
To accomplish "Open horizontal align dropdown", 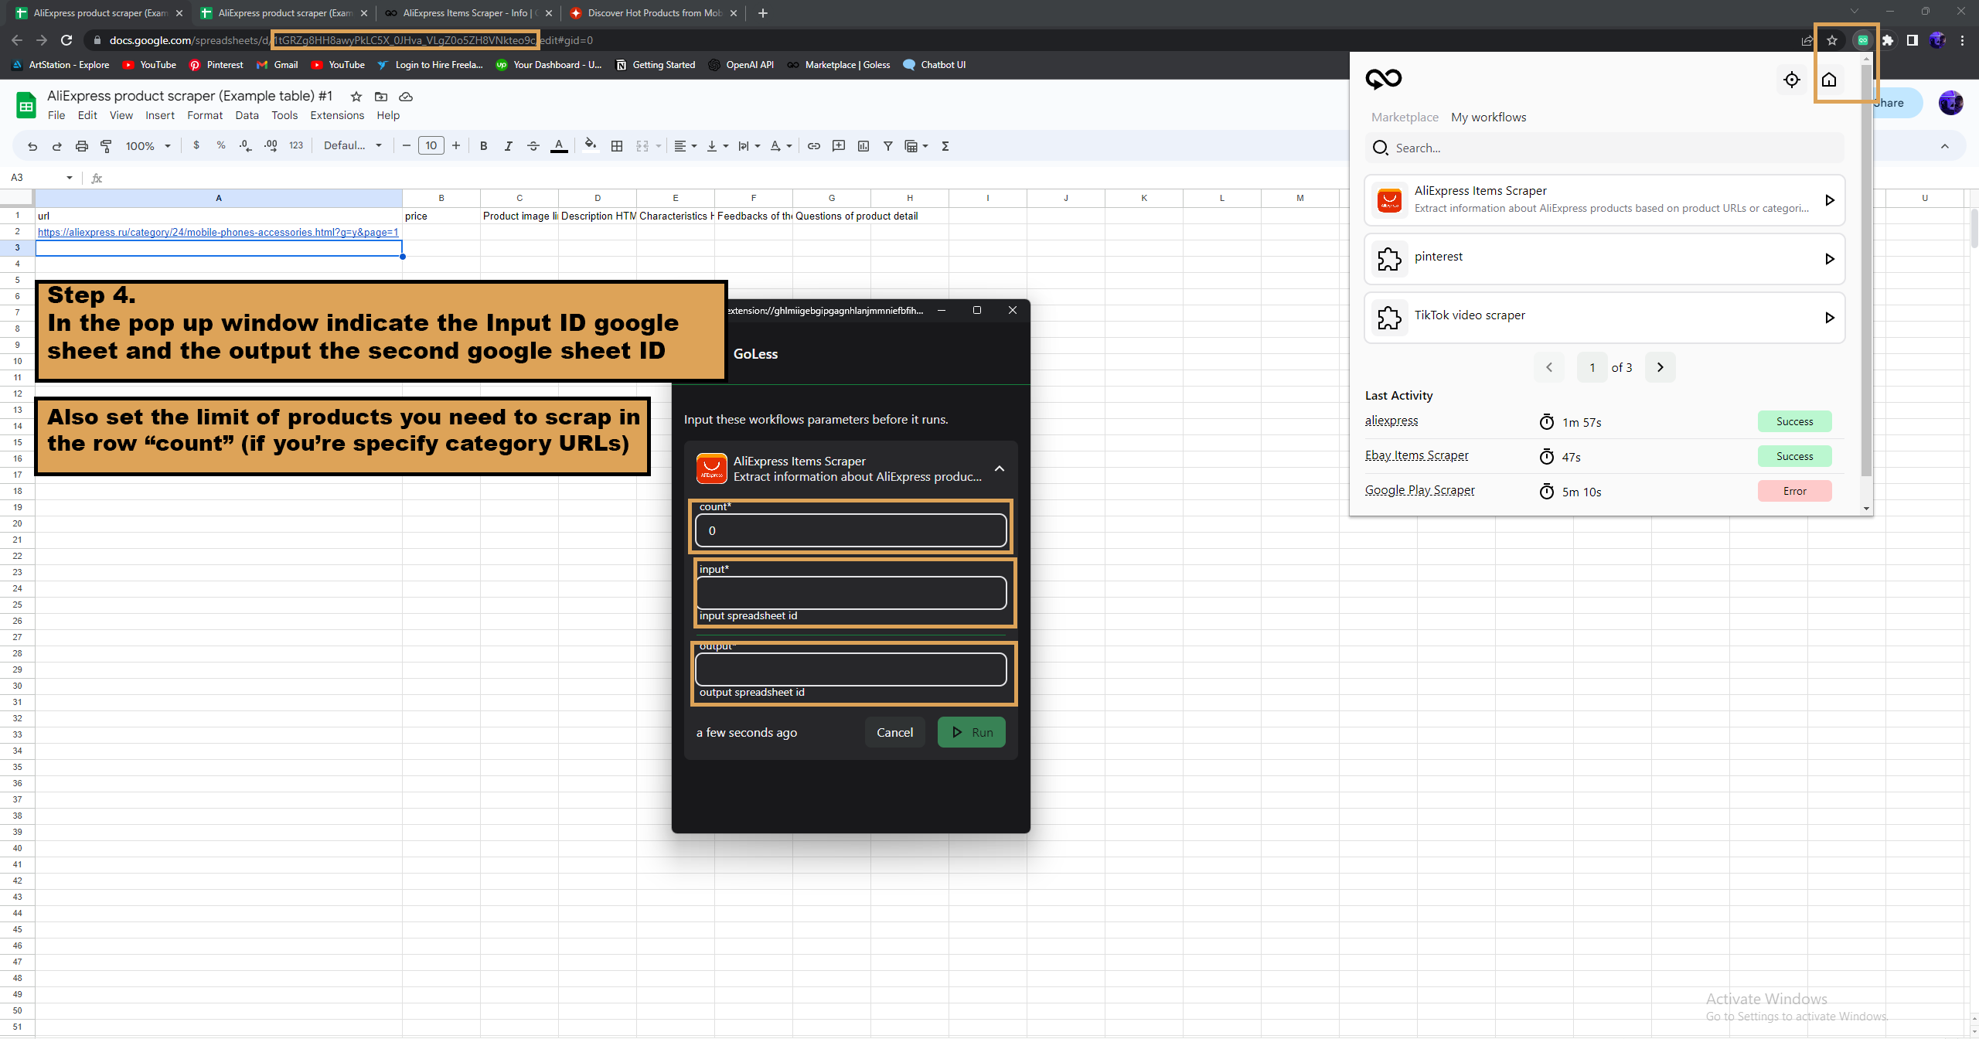I will pos(685,146).
